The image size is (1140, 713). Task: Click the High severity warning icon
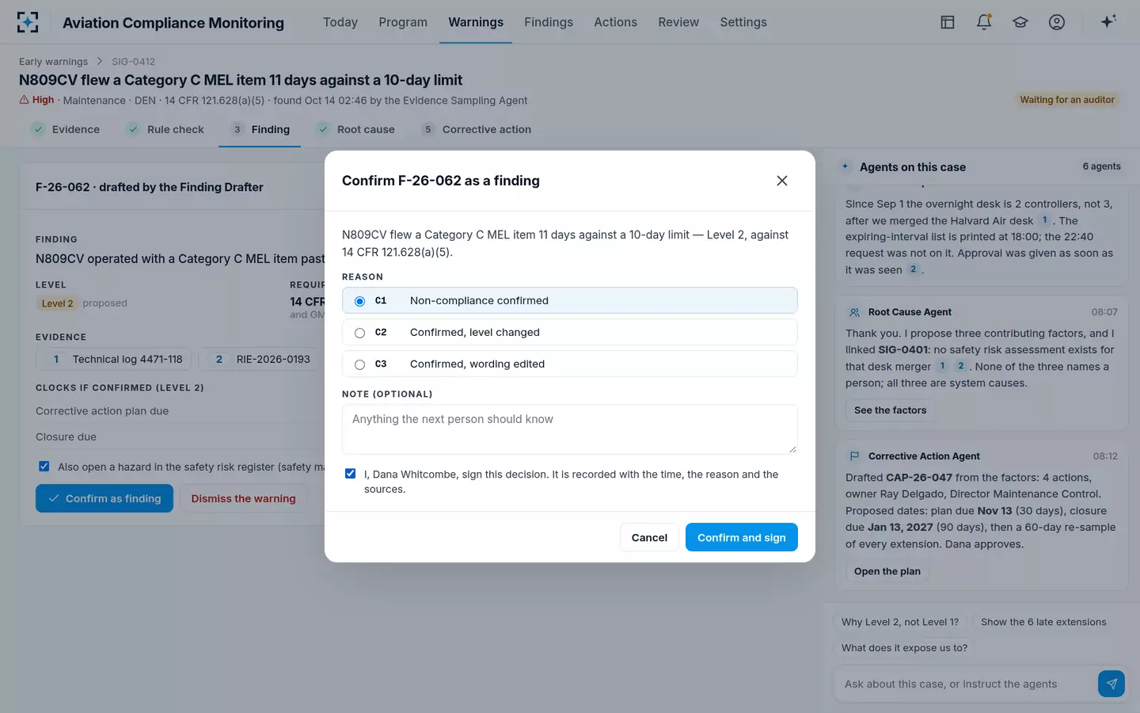click(x=24, y=100)
